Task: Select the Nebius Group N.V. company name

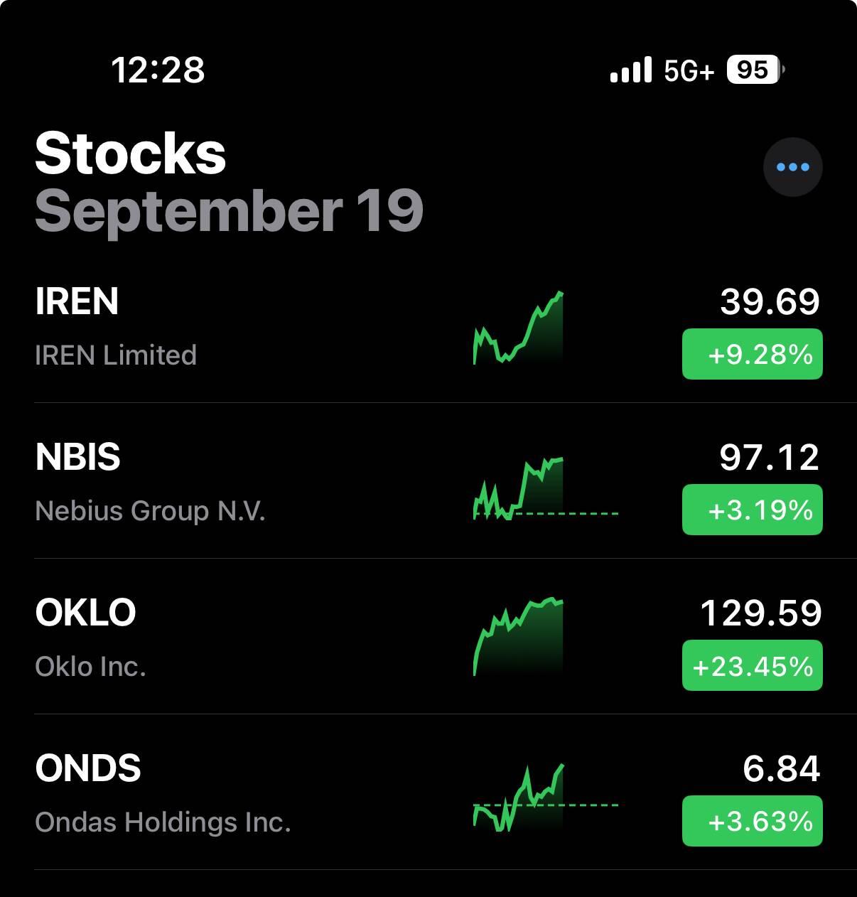Action: coord(150,511)
